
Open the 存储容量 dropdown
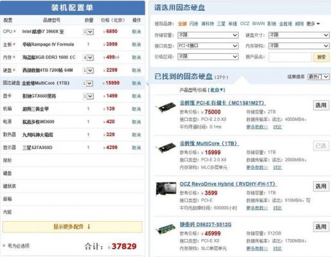[208, 35]
